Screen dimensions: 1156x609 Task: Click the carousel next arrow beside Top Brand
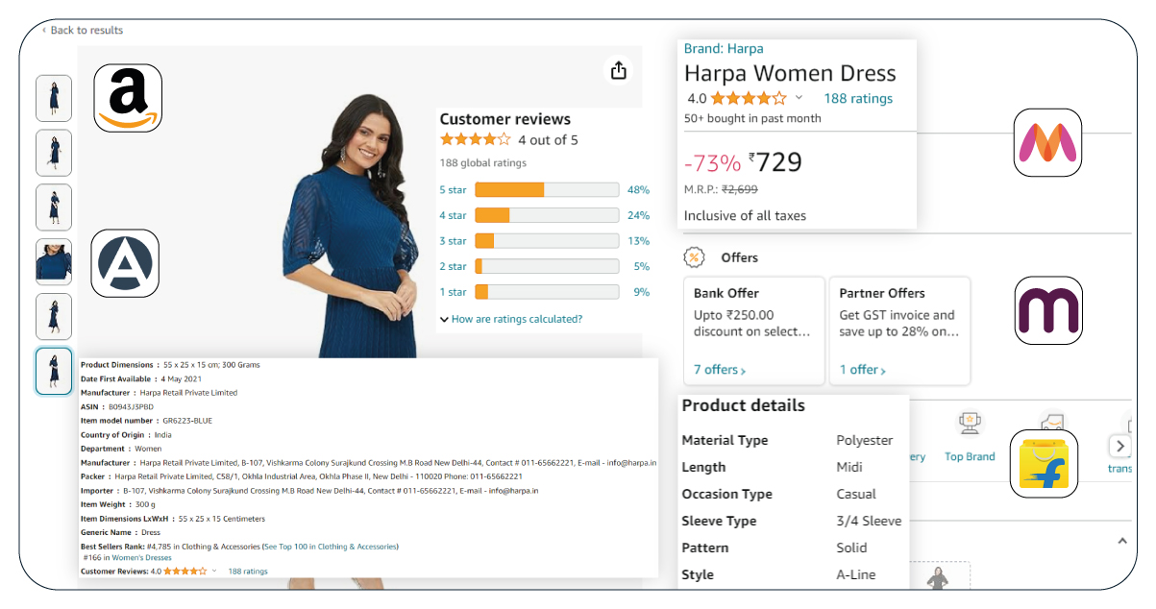pos(1119,446)
